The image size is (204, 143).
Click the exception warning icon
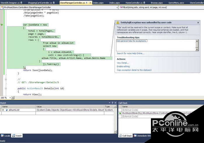click(118, 22)
